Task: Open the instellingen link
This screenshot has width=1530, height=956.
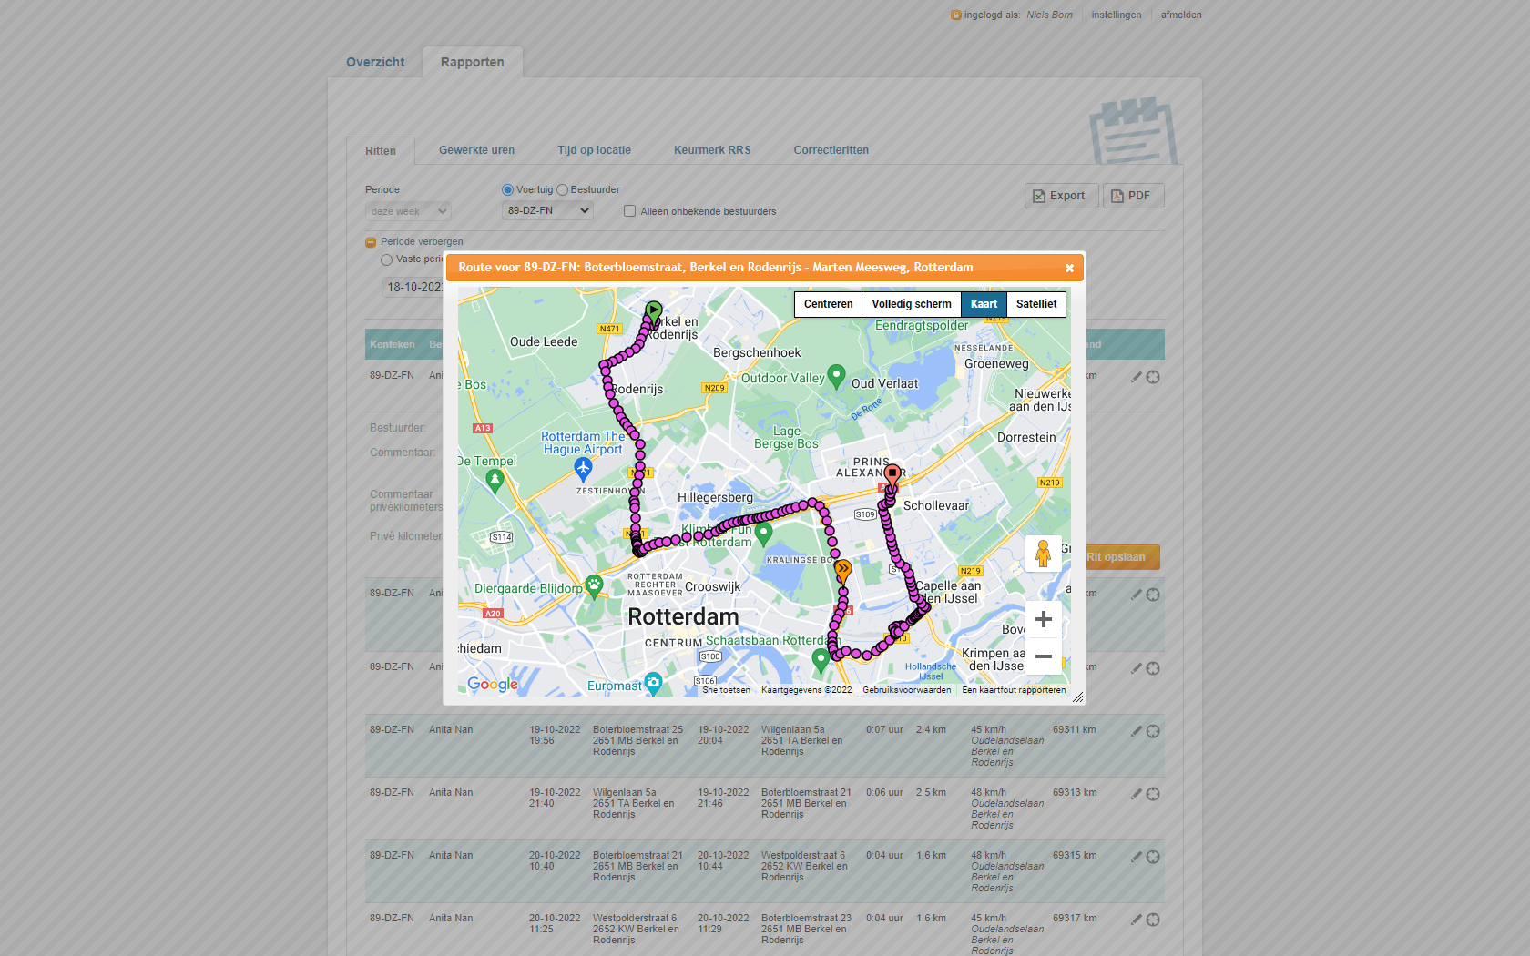Action: 1116,15
